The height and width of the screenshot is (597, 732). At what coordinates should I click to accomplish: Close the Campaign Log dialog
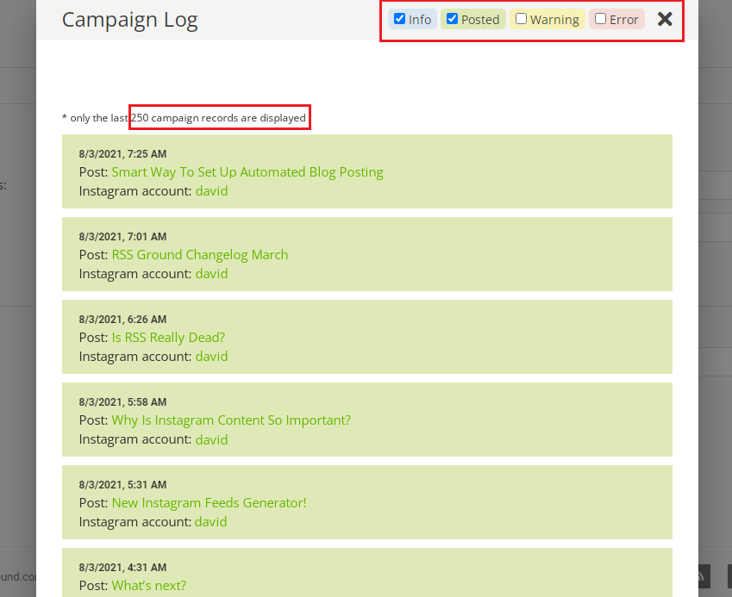[x=665, y=19]
